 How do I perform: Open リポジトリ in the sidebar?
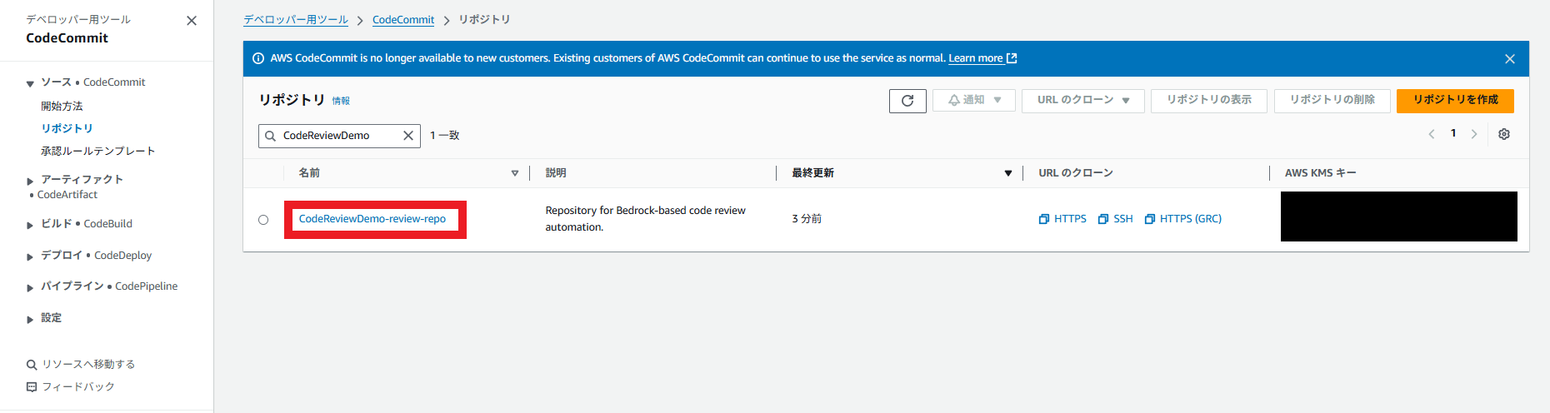pos(67,128)
